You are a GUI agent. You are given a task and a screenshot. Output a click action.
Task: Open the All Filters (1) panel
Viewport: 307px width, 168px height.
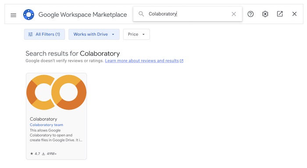tap(44, 35)
